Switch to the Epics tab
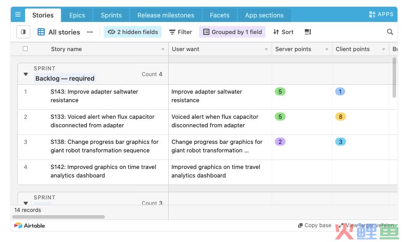Image resolution: width=410 pixels, height=242 pixels. [x=77, y=15]
